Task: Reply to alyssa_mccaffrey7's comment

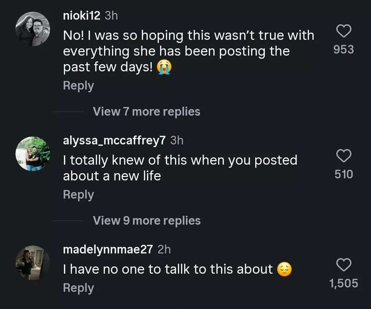Action: tap(78, 195)
